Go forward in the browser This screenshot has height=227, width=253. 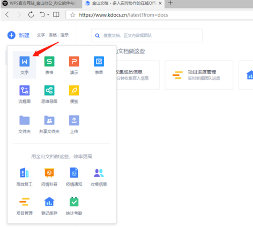[x=19, y=14]
